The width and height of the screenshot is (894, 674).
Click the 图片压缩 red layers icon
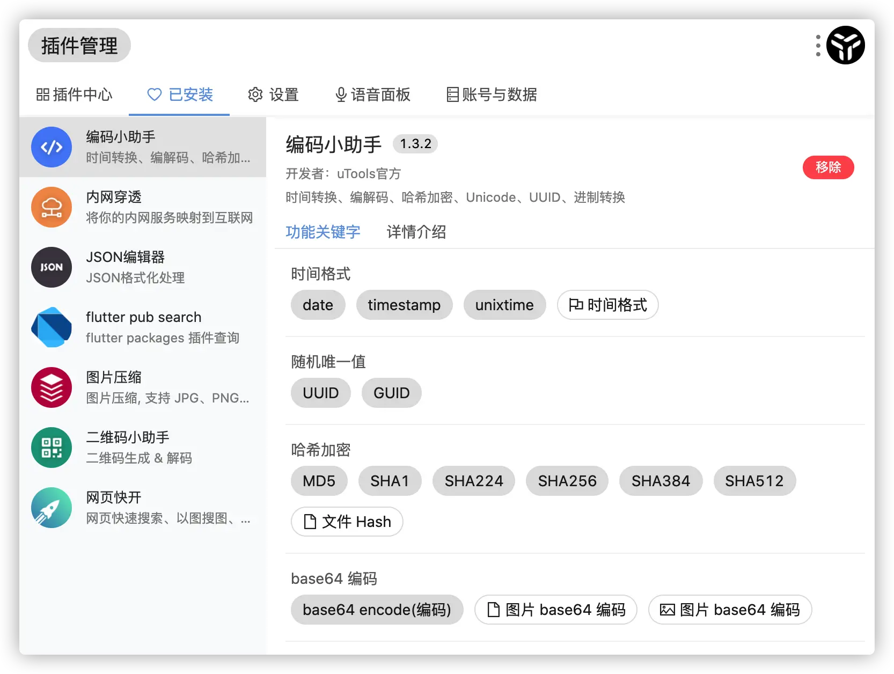pyautogui.click(x=52, y=387)
